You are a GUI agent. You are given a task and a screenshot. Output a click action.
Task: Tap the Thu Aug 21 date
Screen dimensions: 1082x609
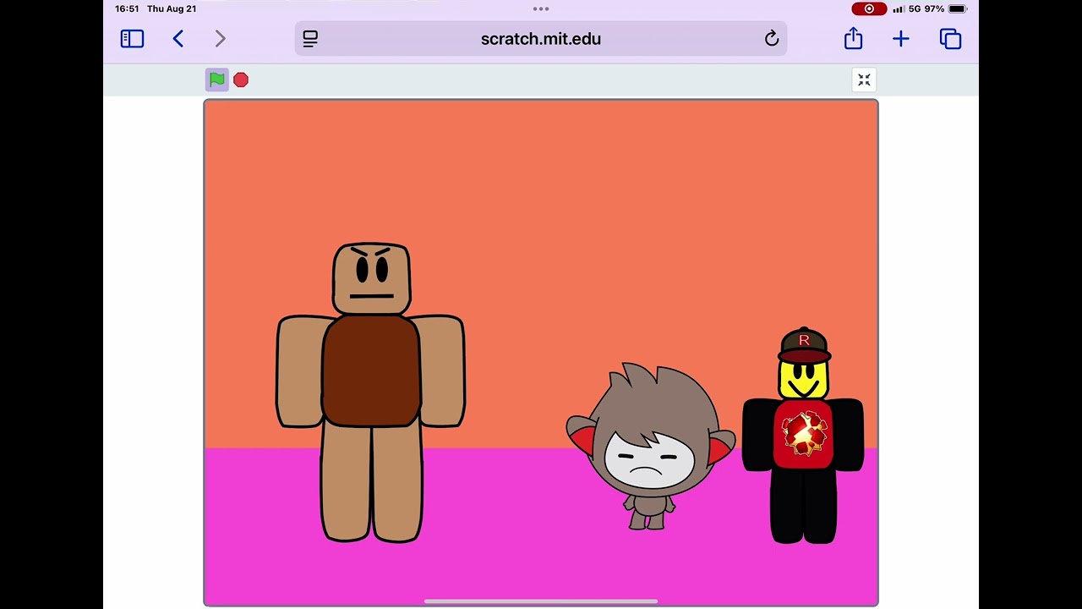(x=172, y=9)
